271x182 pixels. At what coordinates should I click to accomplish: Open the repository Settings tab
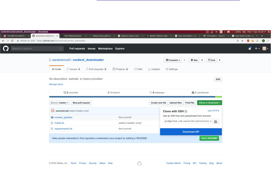click(x=172, y=69)
